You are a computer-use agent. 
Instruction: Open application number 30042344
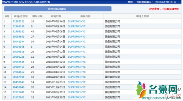point(18,41)
